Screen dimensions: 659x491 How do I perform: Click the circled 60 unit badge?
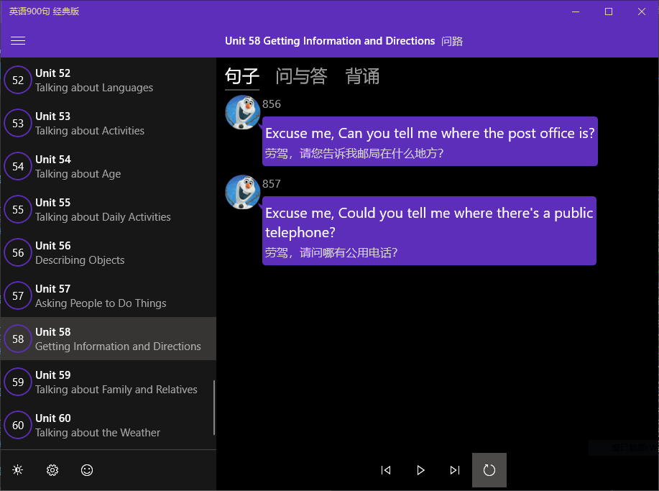[x=18, y=425]
